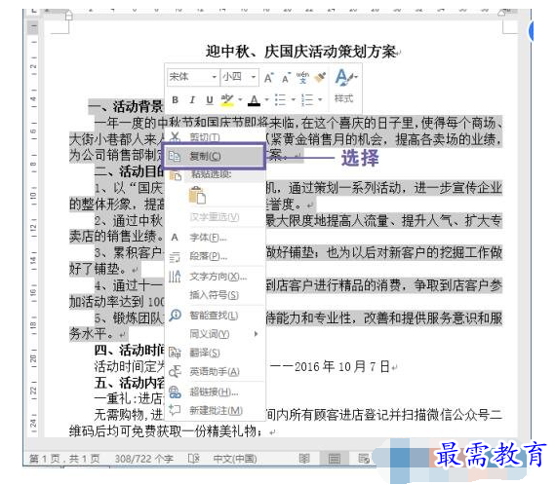Choose 剪切(T) from context menu

pyautogui.click(x=215, y=136)
